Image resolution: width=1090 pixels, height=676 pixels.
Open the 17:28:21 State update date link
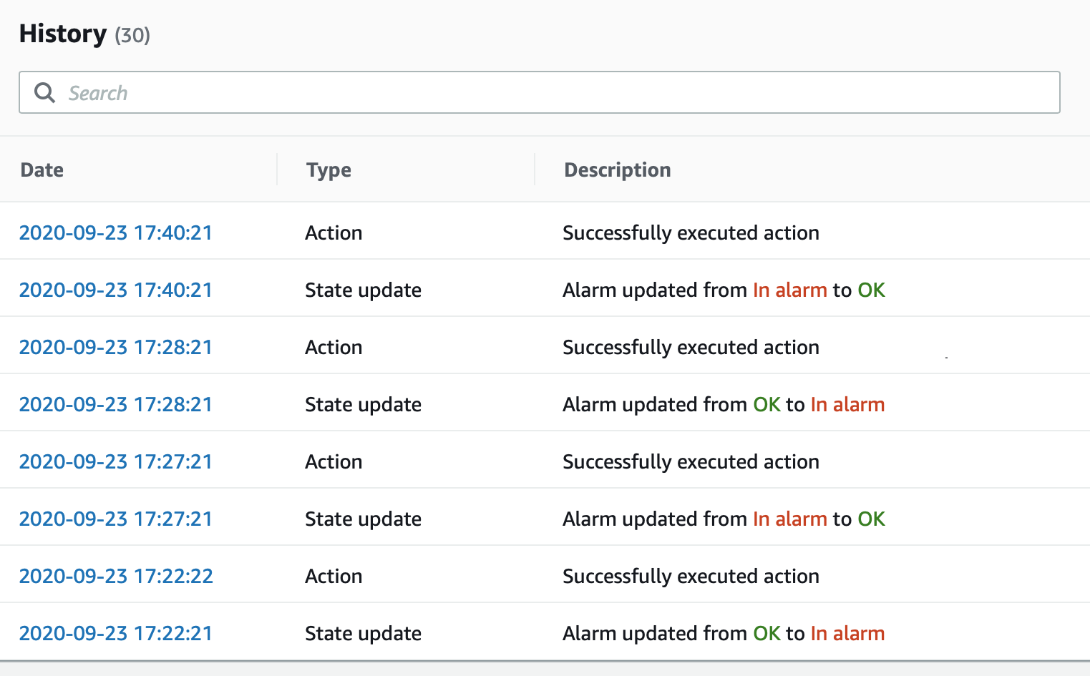tap(115, 405)
